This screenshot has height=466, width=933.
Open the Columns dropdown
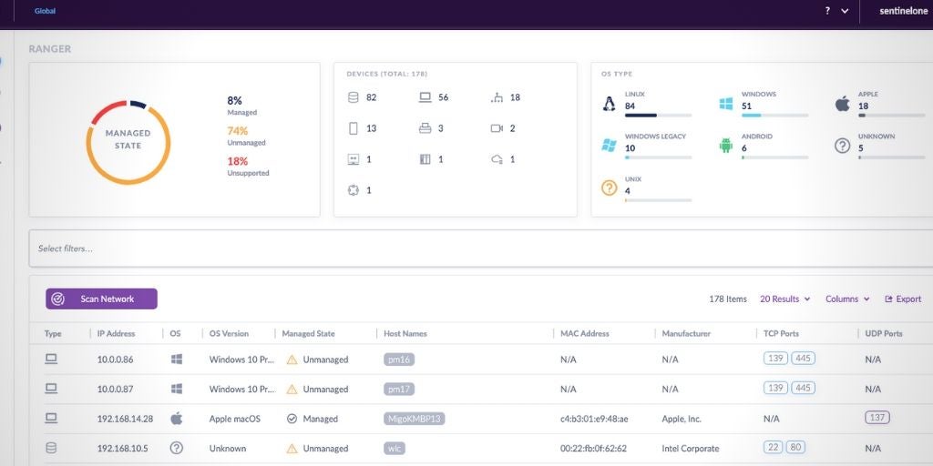click(x=847, y=299)
